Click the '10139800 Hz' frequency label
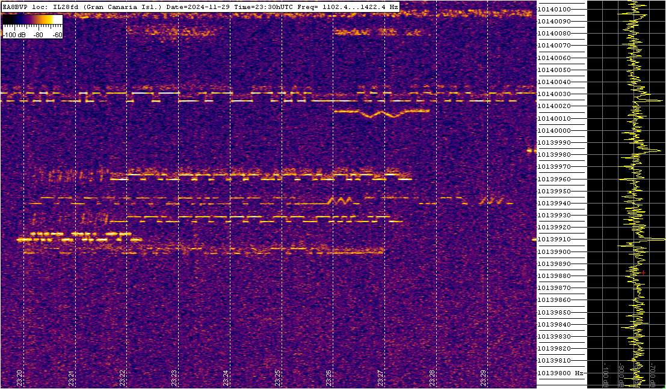Image resolution: width=666 pixels, height=389 pixels. click(x=560, y=373)
